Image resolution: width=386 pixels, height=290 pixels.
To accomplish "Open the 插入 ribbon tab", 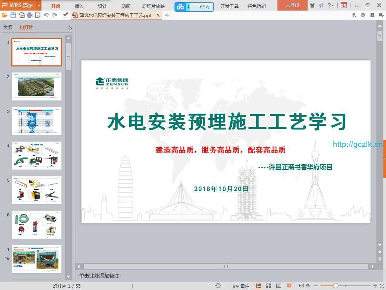I will (x=79, y=6).
